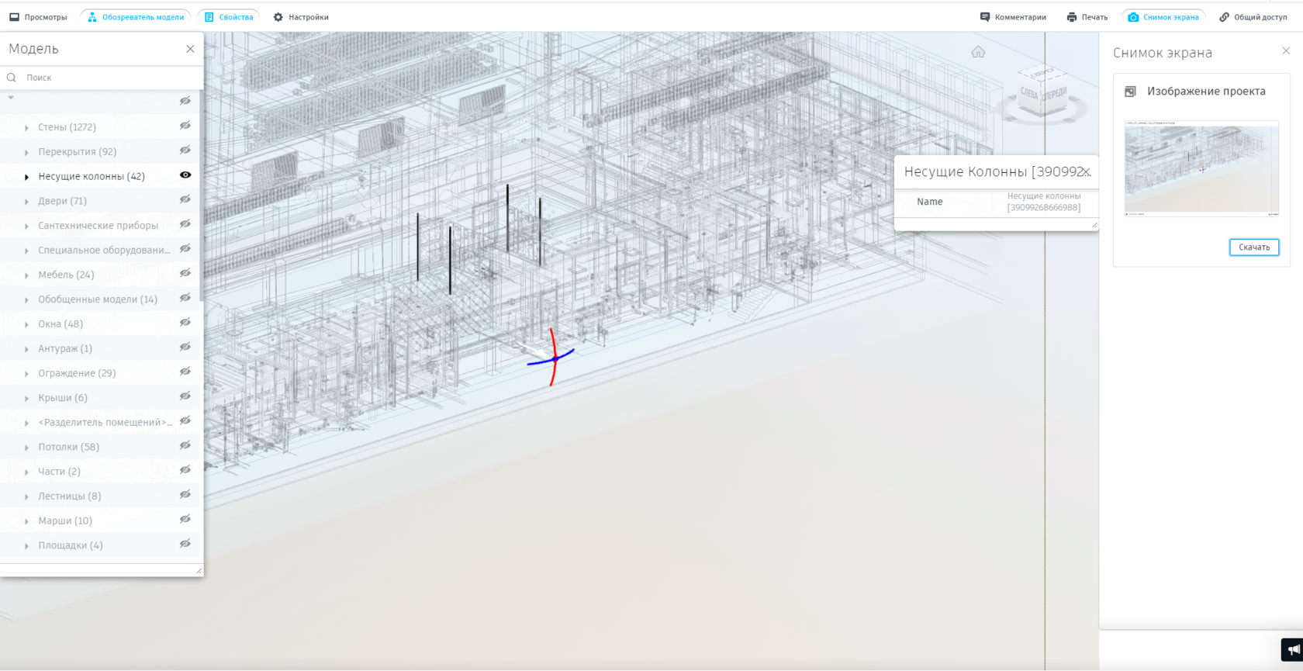Viewport: 1303px width, 671px height.
Task: Expand the Двери (71) node
Action: click(x=26, y=202)
